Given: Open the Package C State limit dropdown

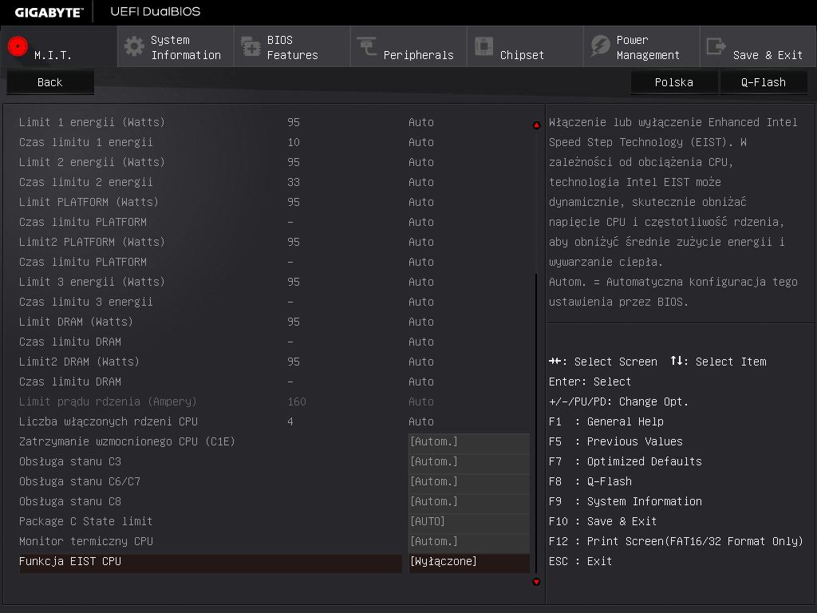Looking at the screenshot, I should tap(468, 522).
